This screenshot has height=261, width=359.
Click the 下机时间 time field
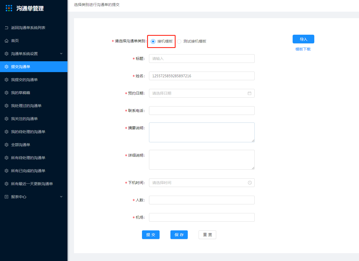click(x=202, y=183)
